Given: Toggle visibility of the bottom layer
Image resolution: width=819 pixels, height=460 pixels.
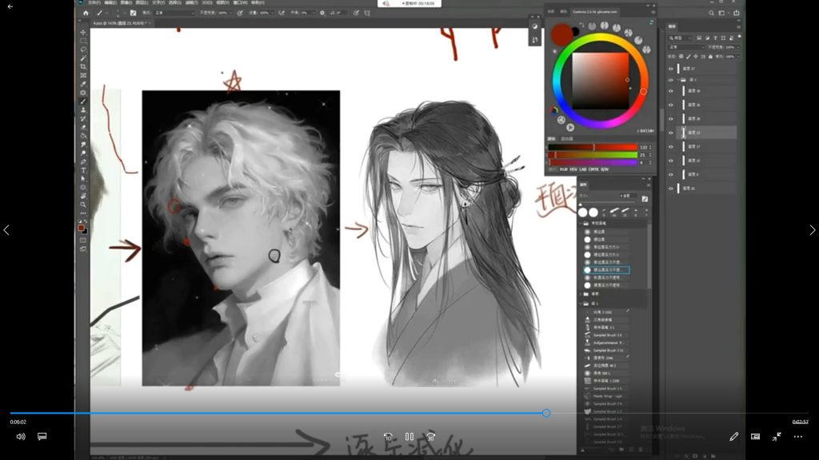Looking at the screenshot, I should [x=671, y=188].
